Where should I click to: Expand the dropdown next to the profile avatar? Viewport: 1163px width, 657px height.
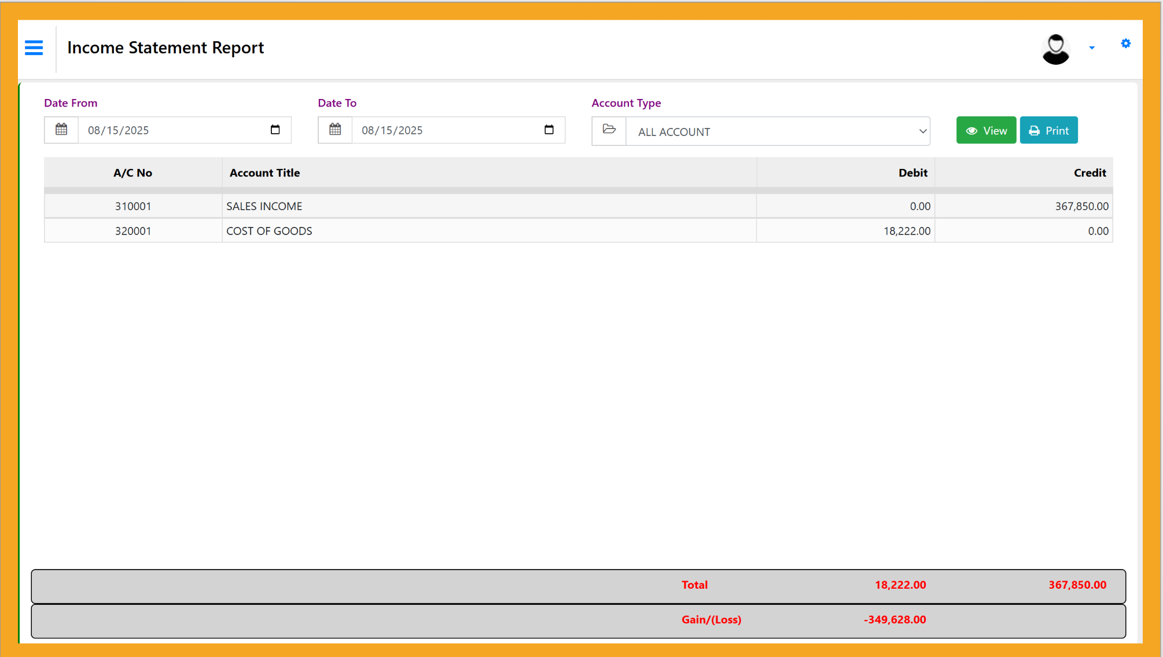[1092, 49]
